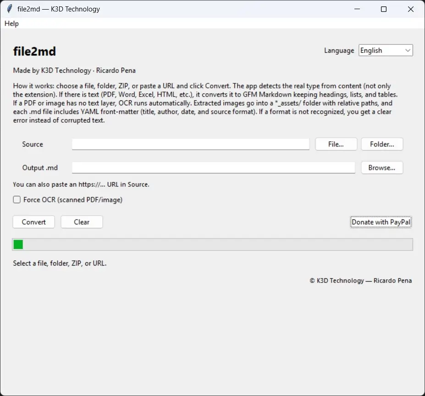Start conversion with the Convert button
Image resolution: width=425 pixels, height=396 pixels.
click(33, 222)
